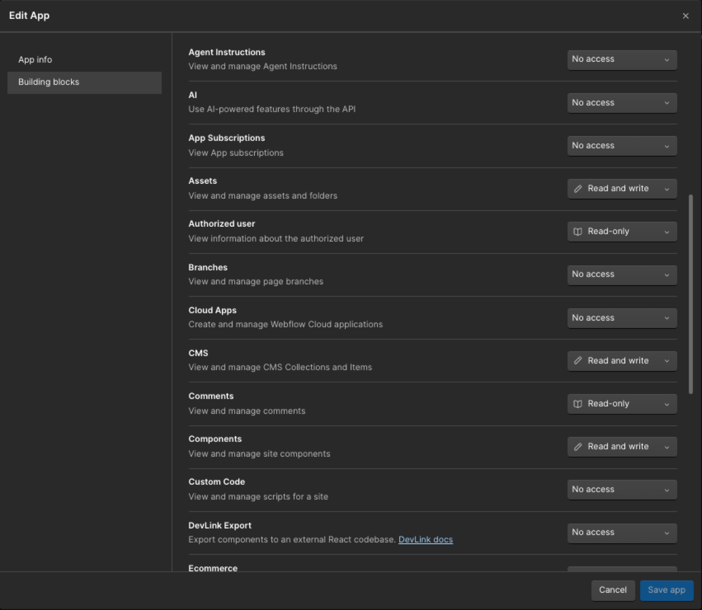Image resolution: width=702 pixels, height=610 pixels.
Task: Click Save app button
Action: pyautogui.click(x=666, y=590)
